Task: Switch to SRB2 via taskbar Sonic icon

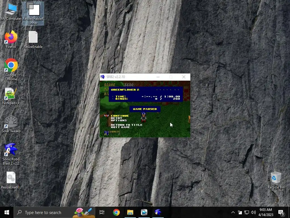Action: pyautogui.click(x=158, y=212)
